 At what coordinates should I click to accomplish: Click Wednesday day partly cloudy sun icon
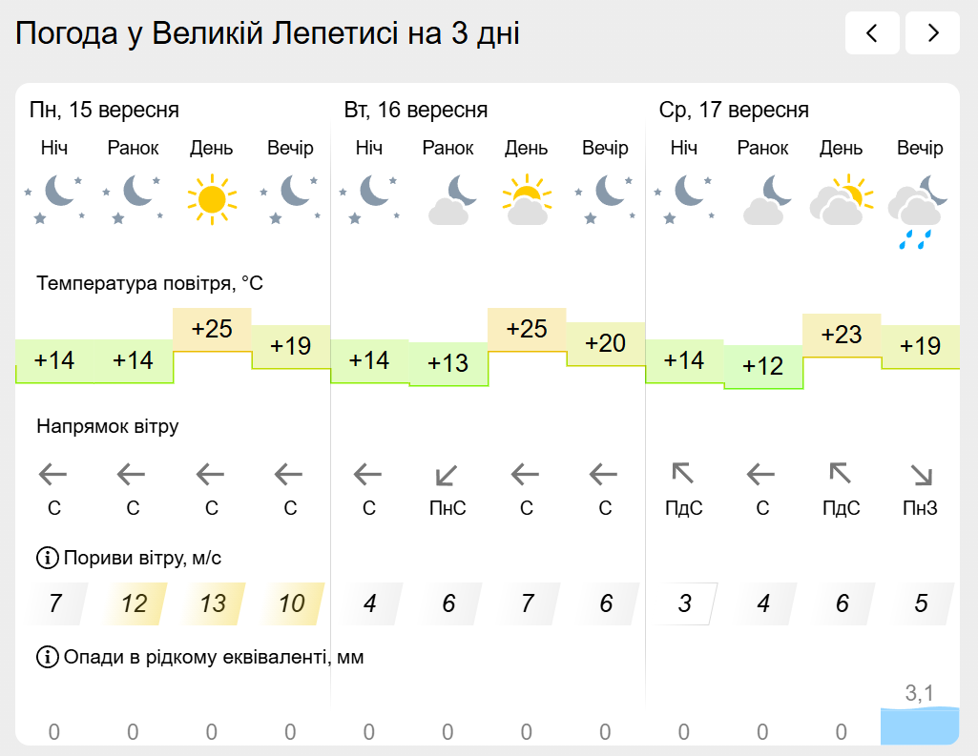pyautogui.click(x=842, y=199)
